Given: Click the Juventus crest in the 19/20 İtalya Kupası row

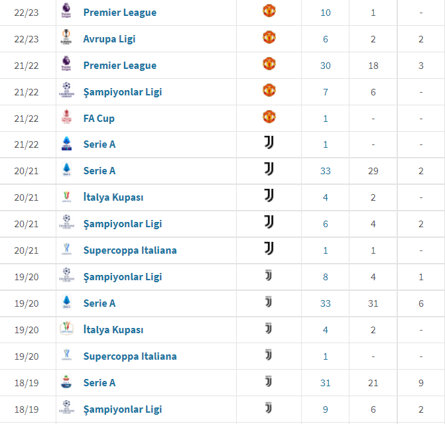Looking at the screenshot, I should (x=269, y=329).
